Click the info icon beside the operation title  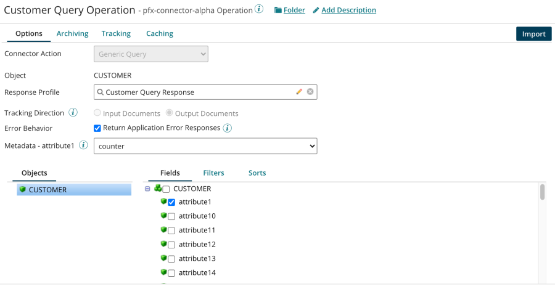point(260,10)
